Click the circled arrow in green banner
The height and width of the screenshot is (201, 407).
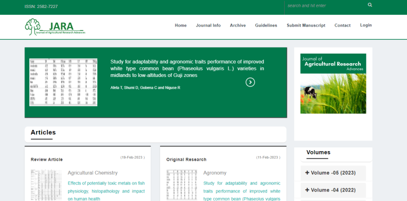tap(250, 82)
